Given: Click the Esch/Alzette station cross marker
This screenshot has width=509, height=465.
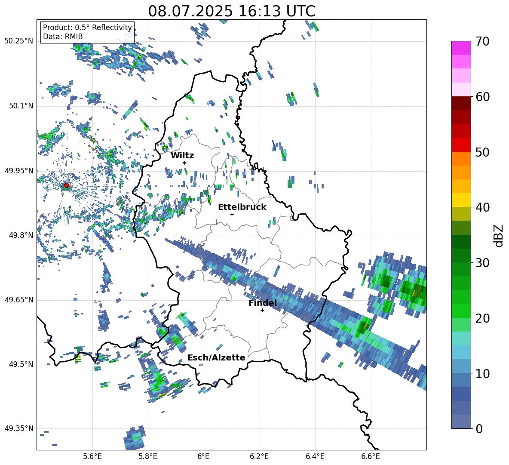Looking at the screenshot, I should coord(201,365).
